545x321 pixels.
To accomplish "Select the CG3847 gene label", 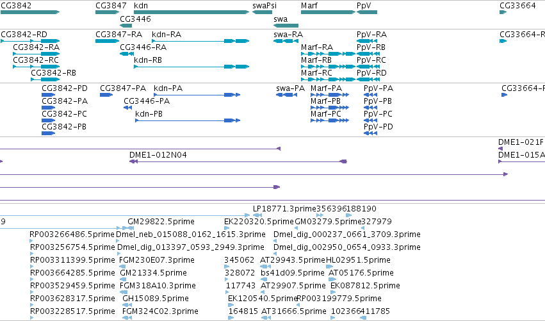I will (111, 6).
